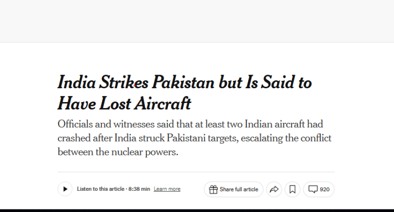Open the "Learn more" audio link
394x212 pixels.
[167, 189]
